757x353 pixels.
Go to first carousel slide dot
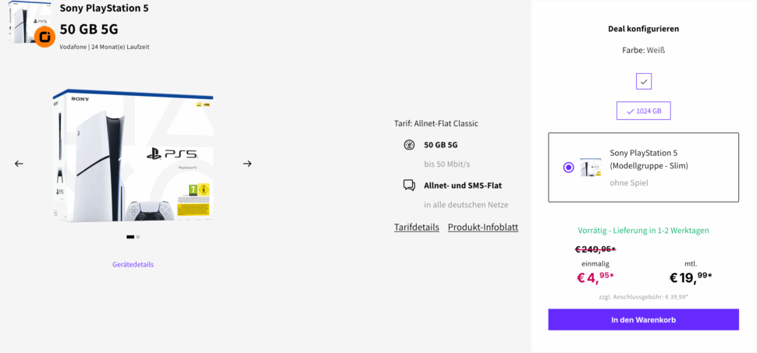130,236
